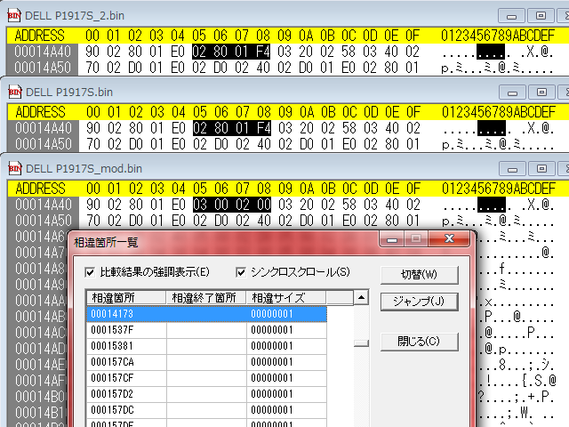The image size is (569, 427).
Task: Click the difference list scrollbar thumb
Action: coord(361,343)
